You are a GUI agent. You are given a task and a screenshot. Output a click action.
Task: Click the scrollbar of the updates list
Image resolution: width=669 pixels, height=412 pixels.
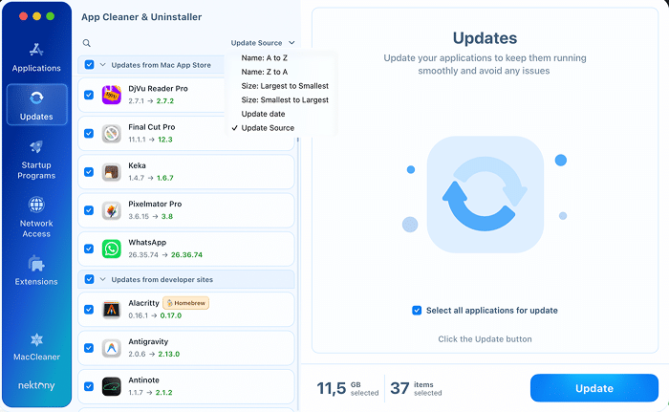click(x=297, y=273)
